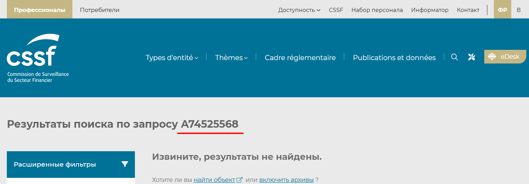Click the filter funnel icon

(x=125, y=164)
